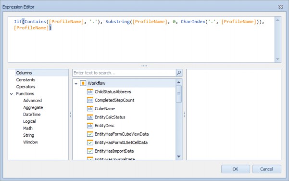Click the Contains function in expression
289x181 pixels.
[35, 22]
